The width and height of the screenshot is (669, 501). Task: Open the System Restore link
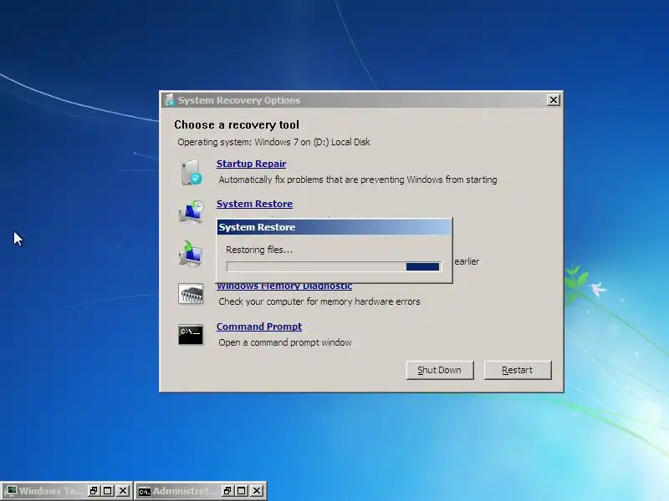(x=254, y=204)
